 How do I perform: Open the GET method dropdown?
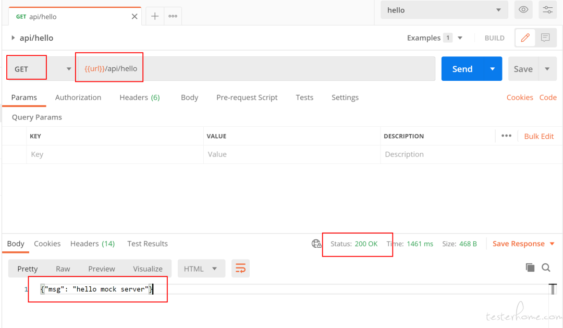[40, 69]
